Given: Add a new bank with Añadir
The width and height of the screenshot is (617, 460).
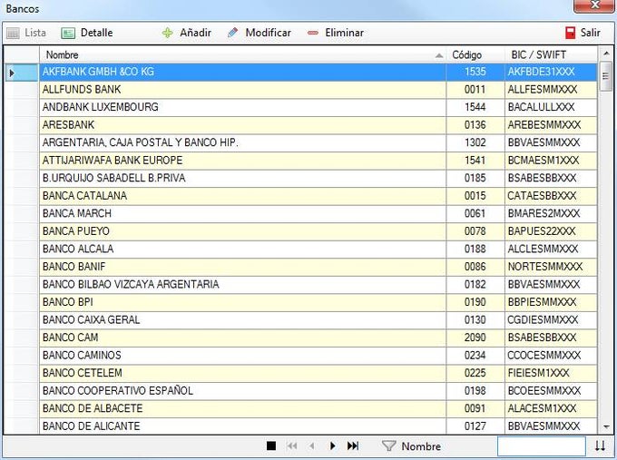Looking at the screenshot, I should click(187, 33).
